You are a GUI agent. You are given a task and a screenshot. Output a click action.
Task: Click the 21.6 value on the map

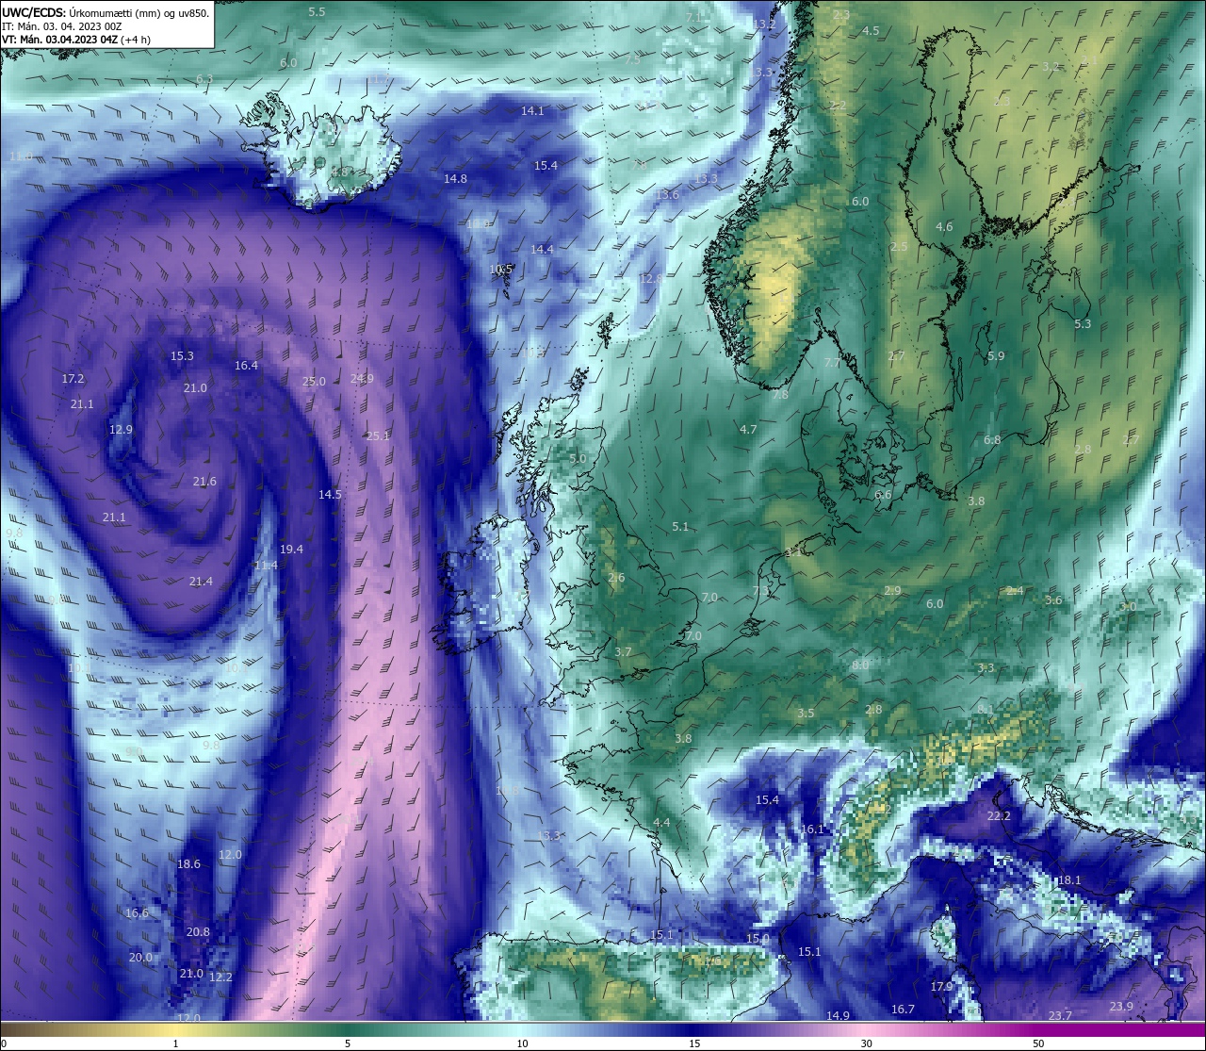tap(204, 482)
